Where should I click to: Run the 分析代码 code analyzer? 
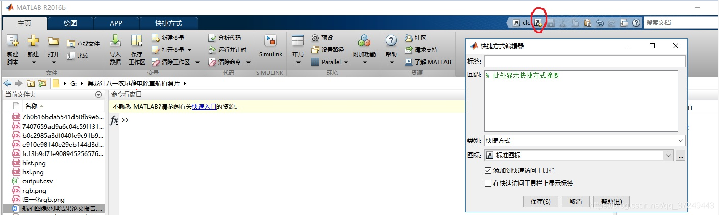(225, 38)
